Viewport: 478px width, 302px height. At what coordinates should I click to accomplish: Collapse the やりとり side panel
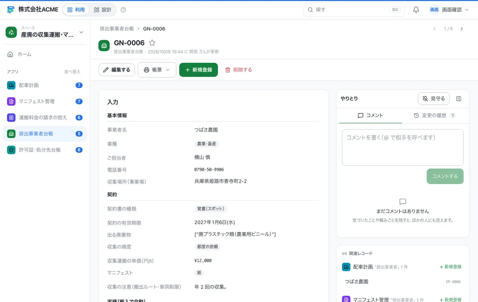click(x=459, y=99)
